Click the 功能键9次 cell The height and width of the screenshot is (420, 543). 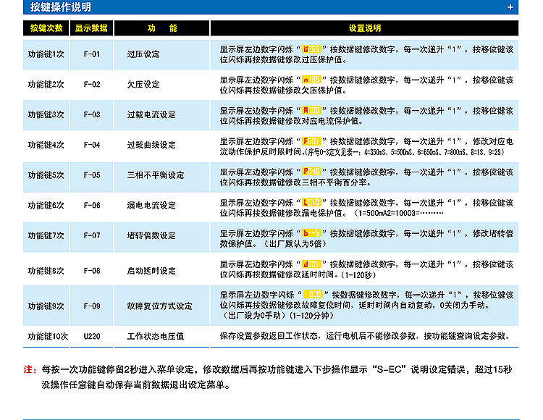point(46,306)
